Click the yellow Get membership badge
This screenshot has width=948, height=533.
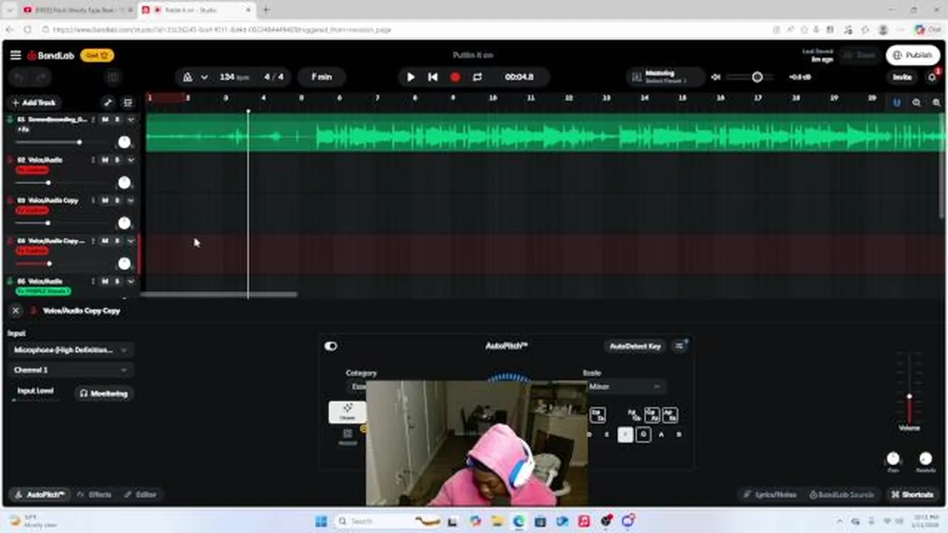[x=97, y=56]
